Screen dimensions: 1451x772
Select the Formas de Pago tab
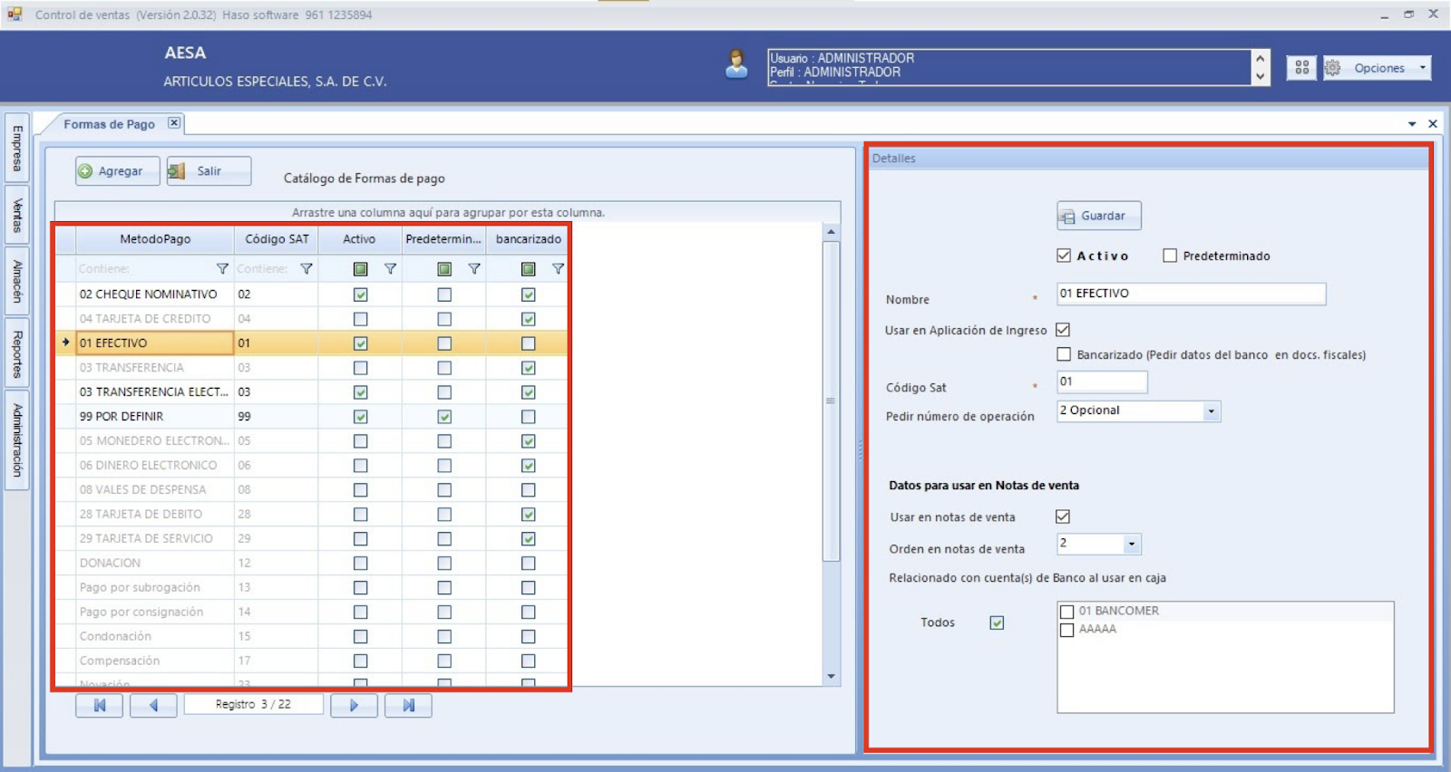[109, 124]
